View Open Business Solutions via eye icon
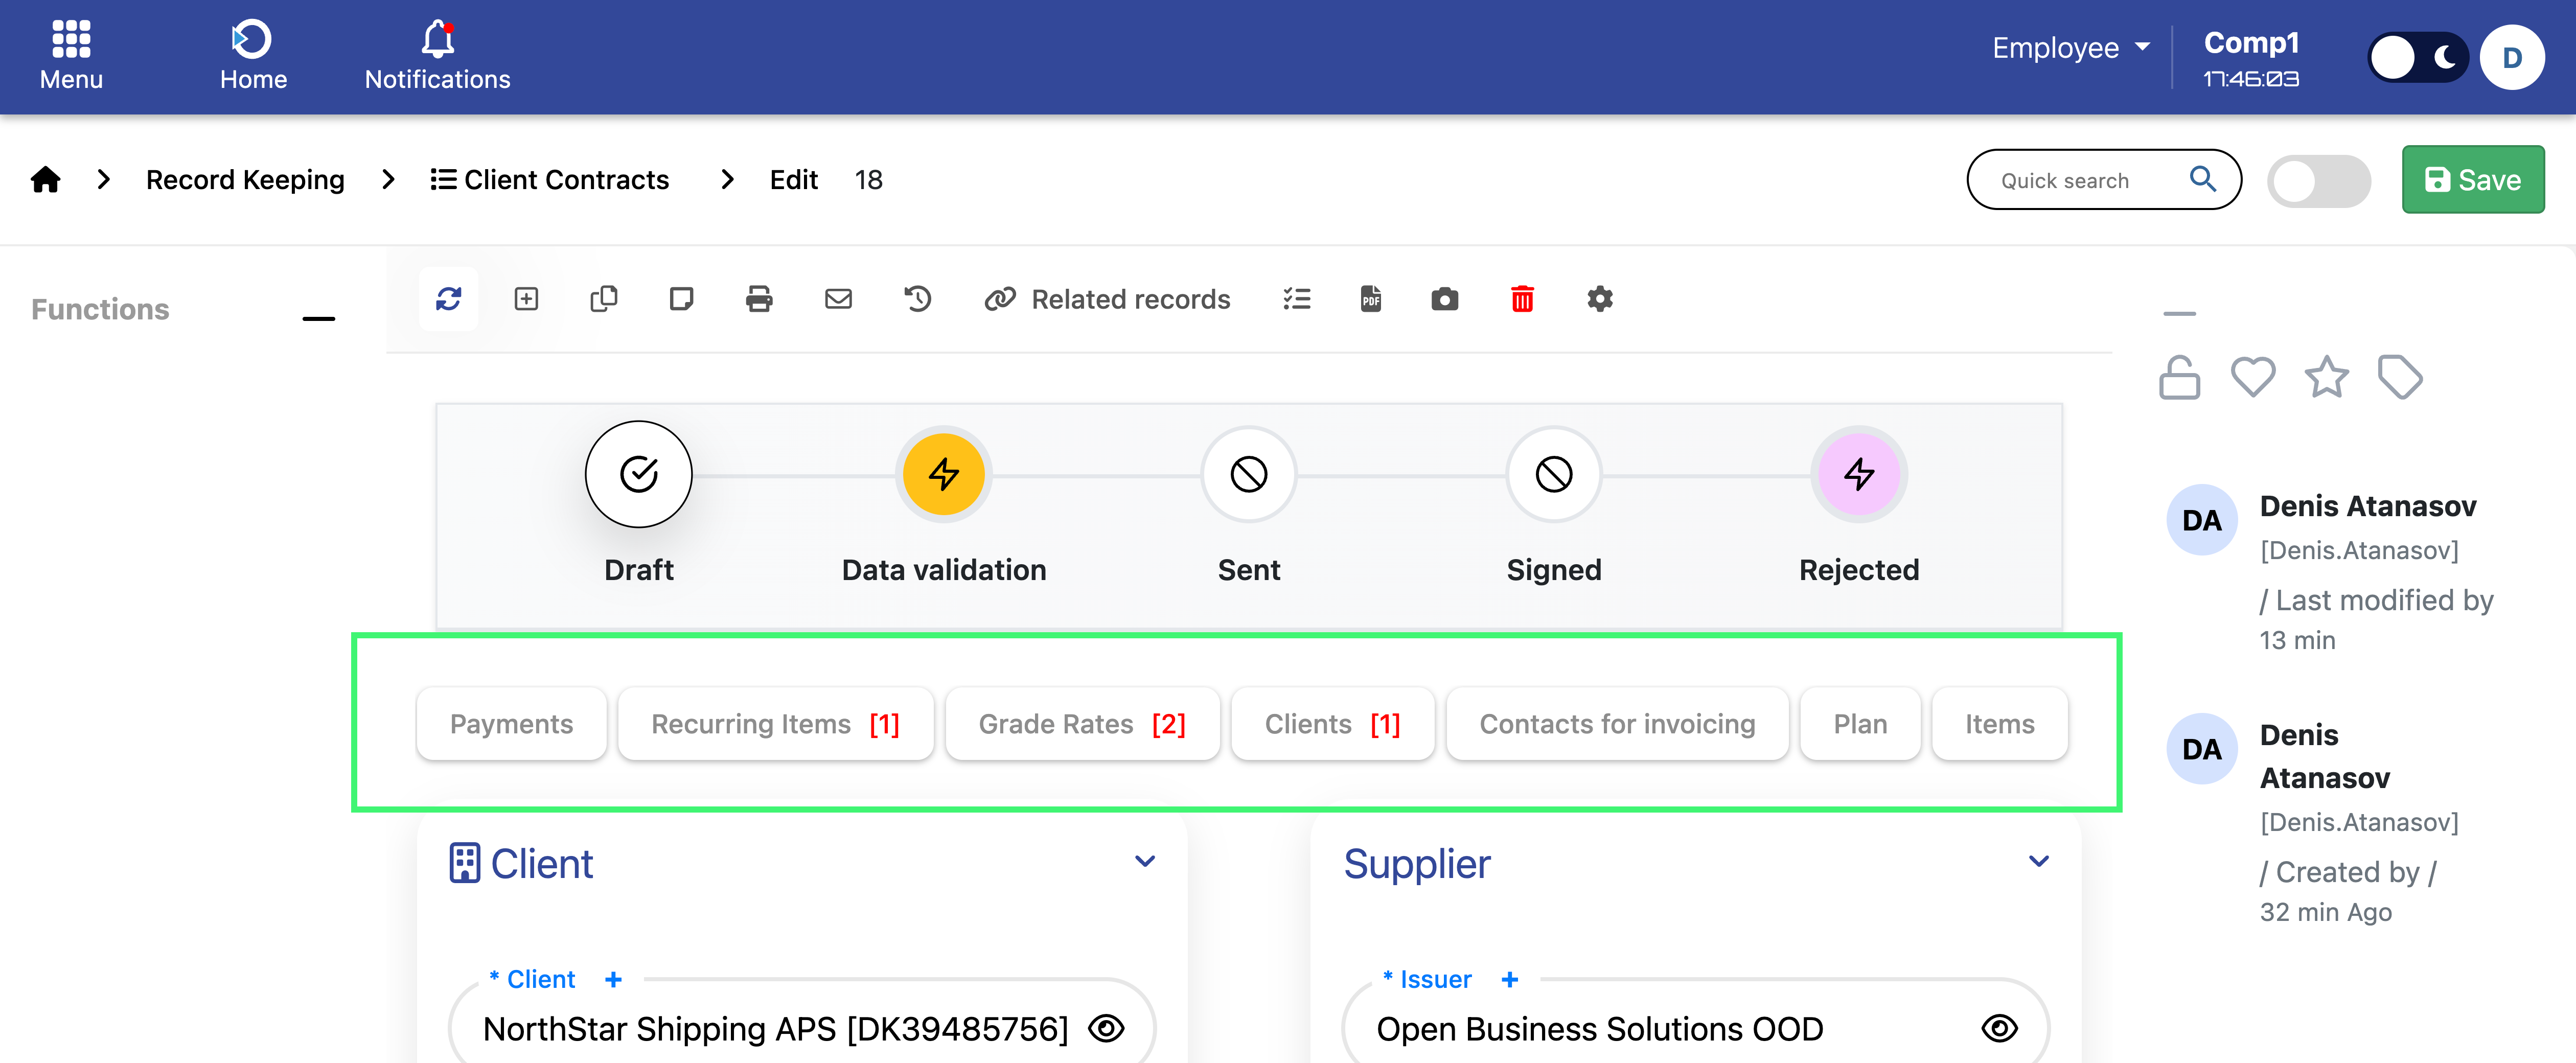The image size is (2576, 1063). pos(2000,1029)
